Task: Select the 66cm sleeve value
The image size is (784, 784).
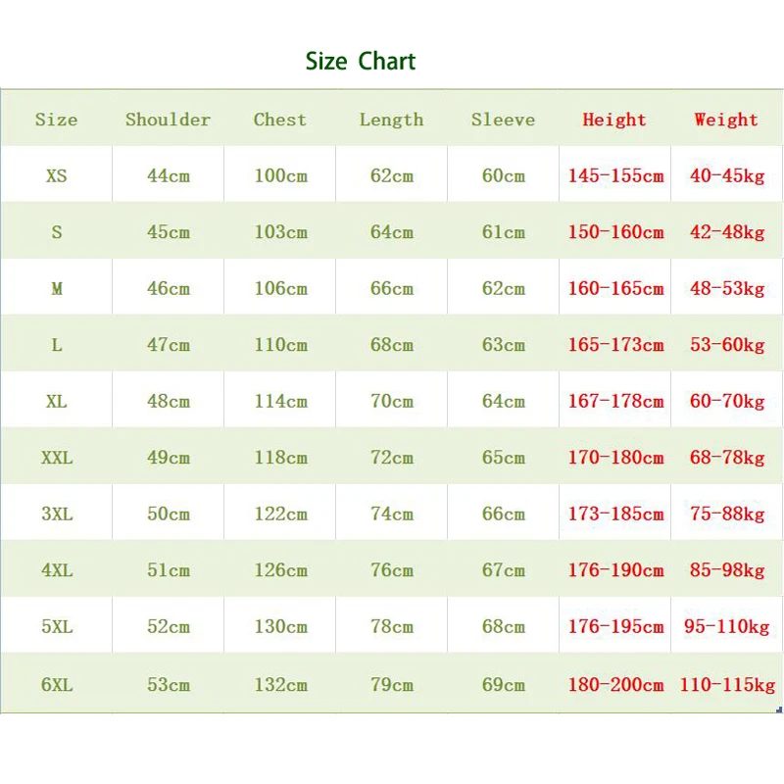Action: click(x=504, y=514)
